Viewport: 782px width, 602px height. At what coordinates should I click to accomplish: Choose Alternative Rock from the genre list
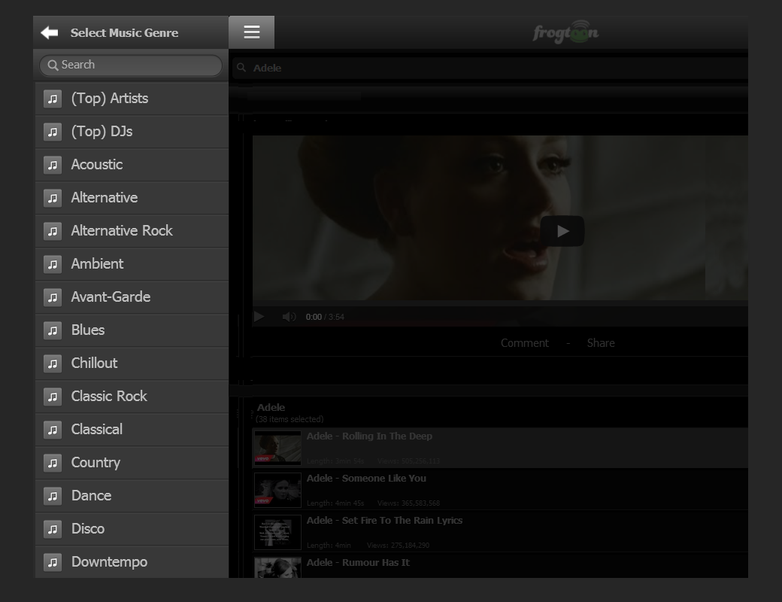click(122, 231)
